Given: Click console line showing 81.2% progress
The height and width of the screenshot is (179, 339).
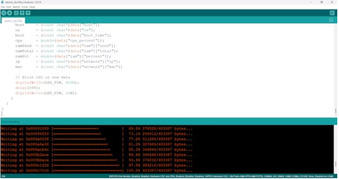Looking at the screenshot, I should point(97,144).
